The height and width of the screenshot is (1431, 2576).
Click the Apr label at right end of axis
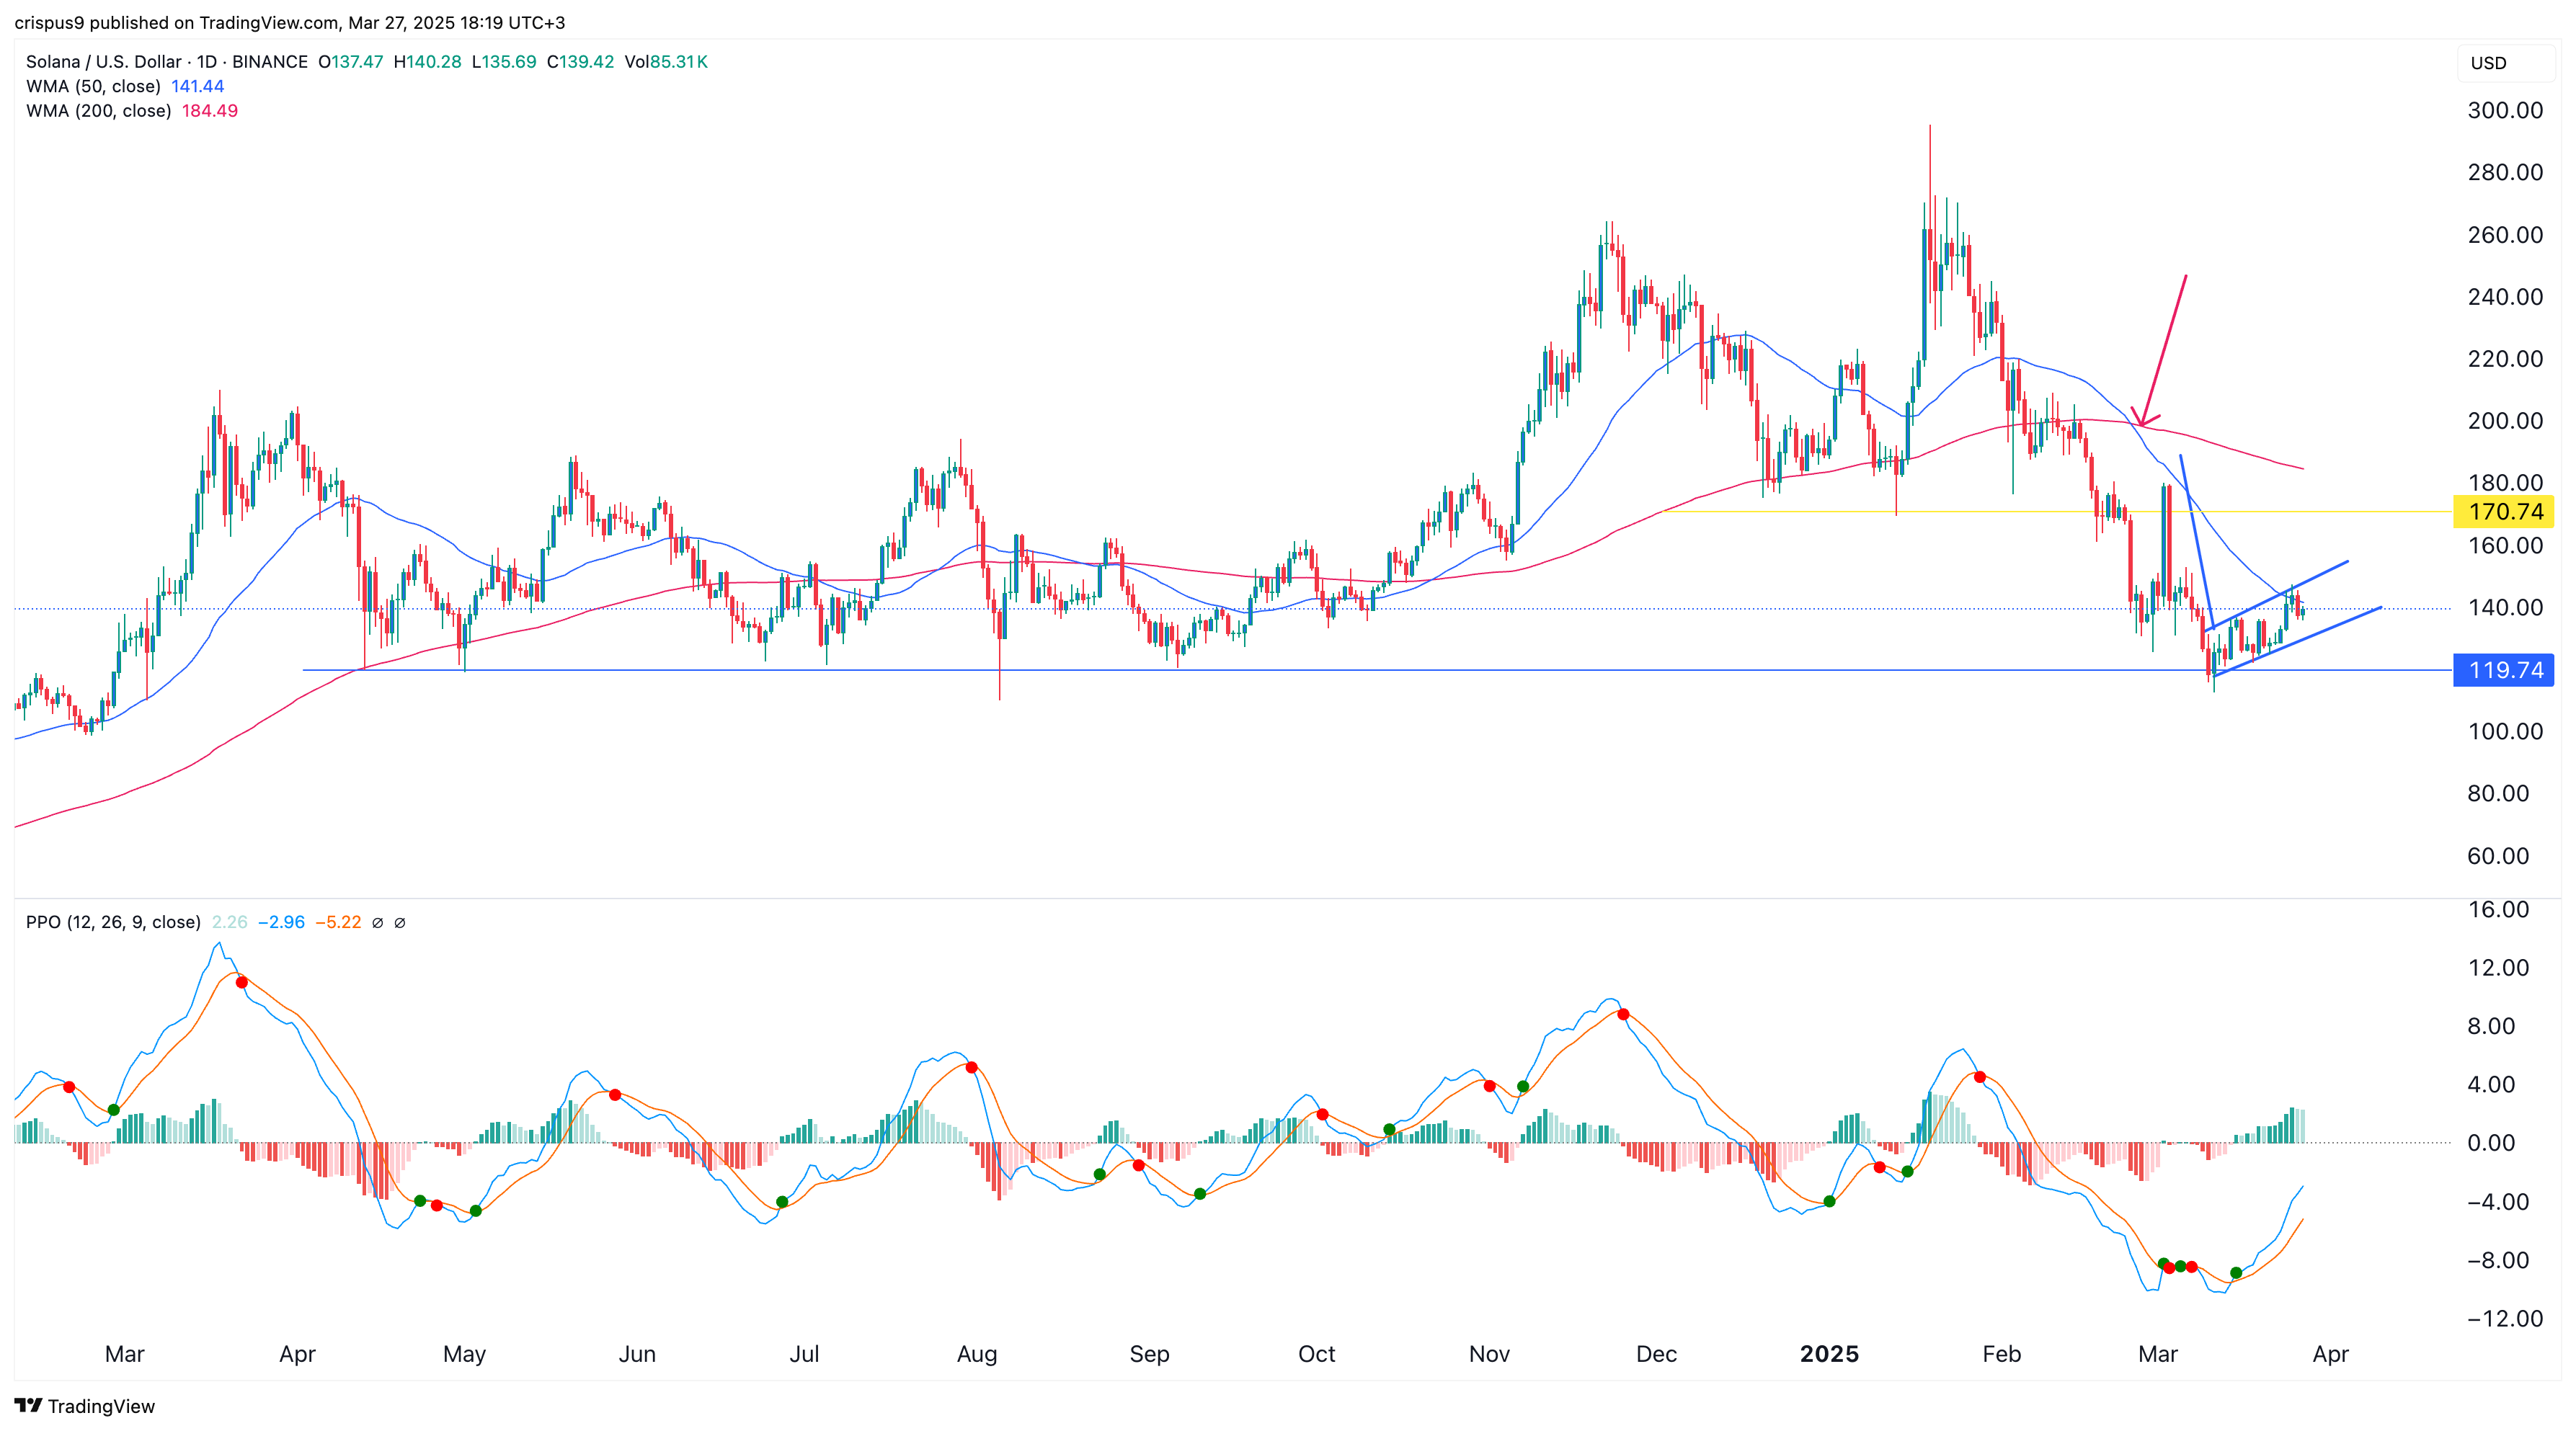pos(2330,1354)
